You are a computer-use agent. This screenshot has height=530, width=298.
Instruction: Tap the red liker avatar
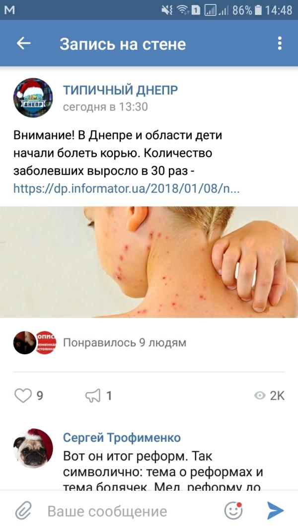[x=46, y=342]
